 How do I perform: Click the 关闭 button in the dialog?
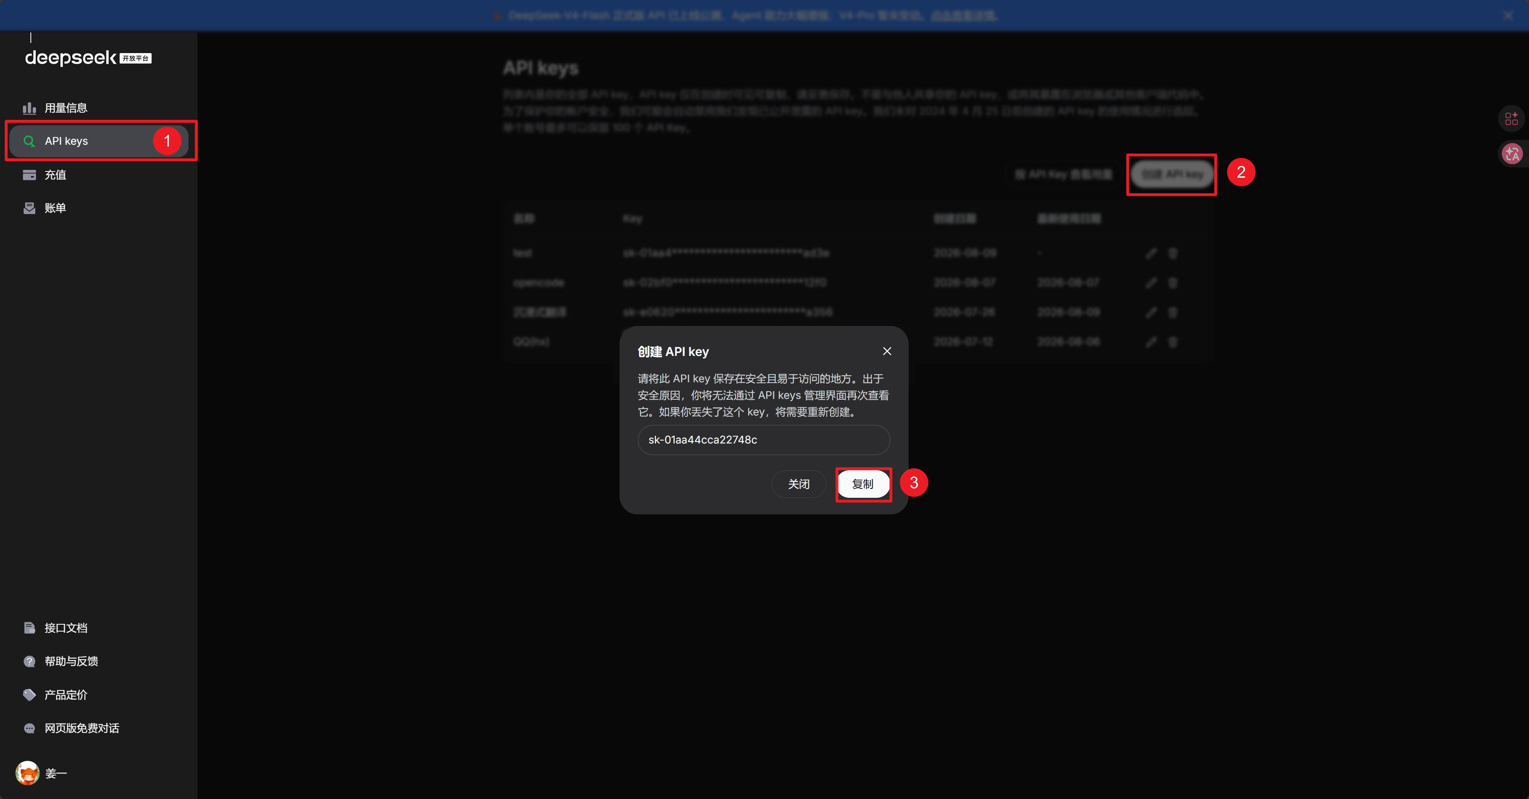[x=798, y=484]
